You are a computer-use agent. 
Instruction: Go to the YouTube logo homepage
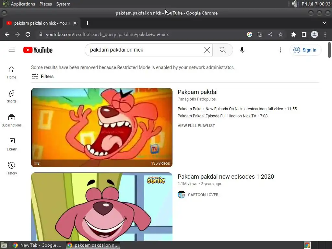38,50
